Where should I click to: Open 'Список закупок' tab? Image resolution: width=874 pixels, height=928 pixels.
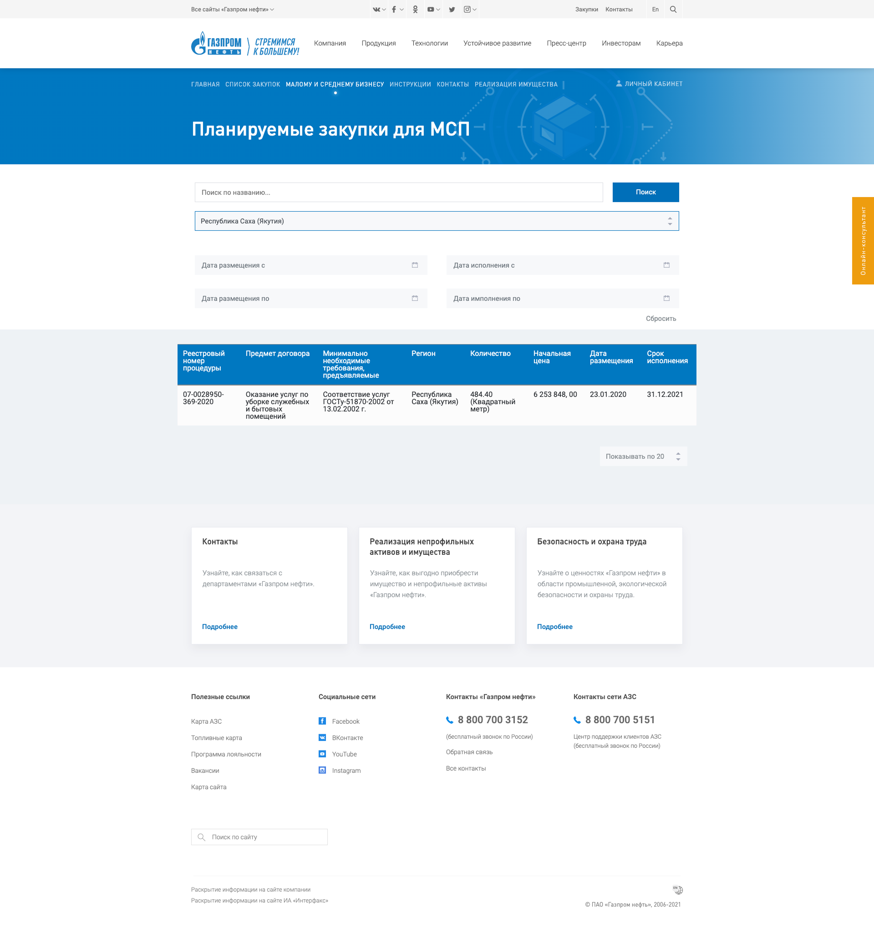253,85
